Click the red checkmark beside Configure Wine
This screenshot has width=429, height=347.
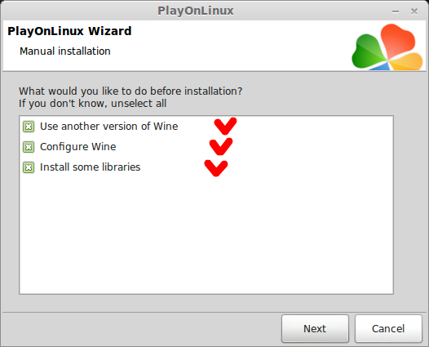coord(221,146)
